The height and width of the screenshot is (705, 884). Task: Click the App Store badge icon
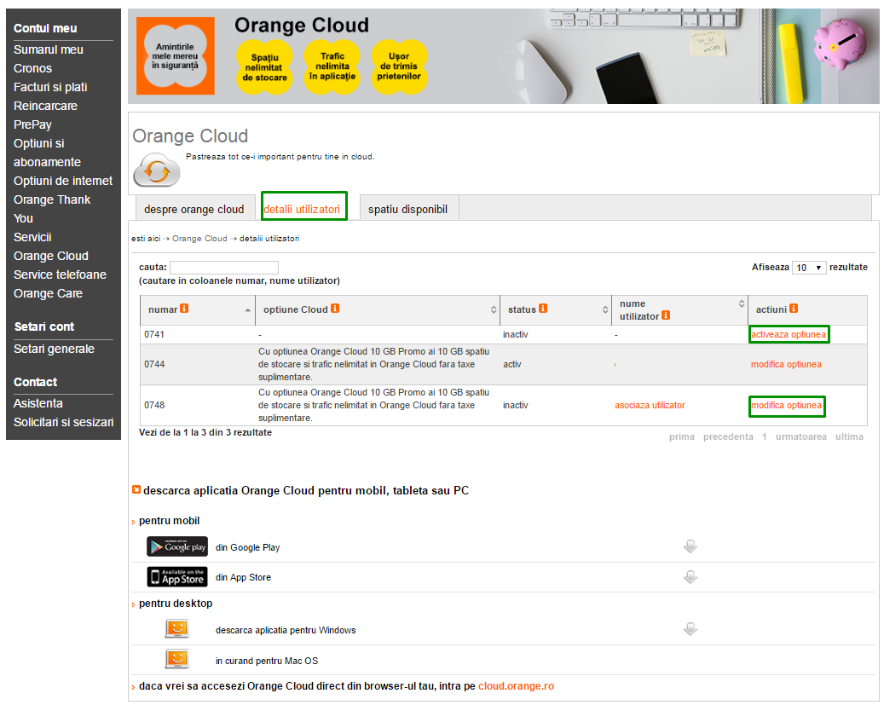tap(177, 577)
